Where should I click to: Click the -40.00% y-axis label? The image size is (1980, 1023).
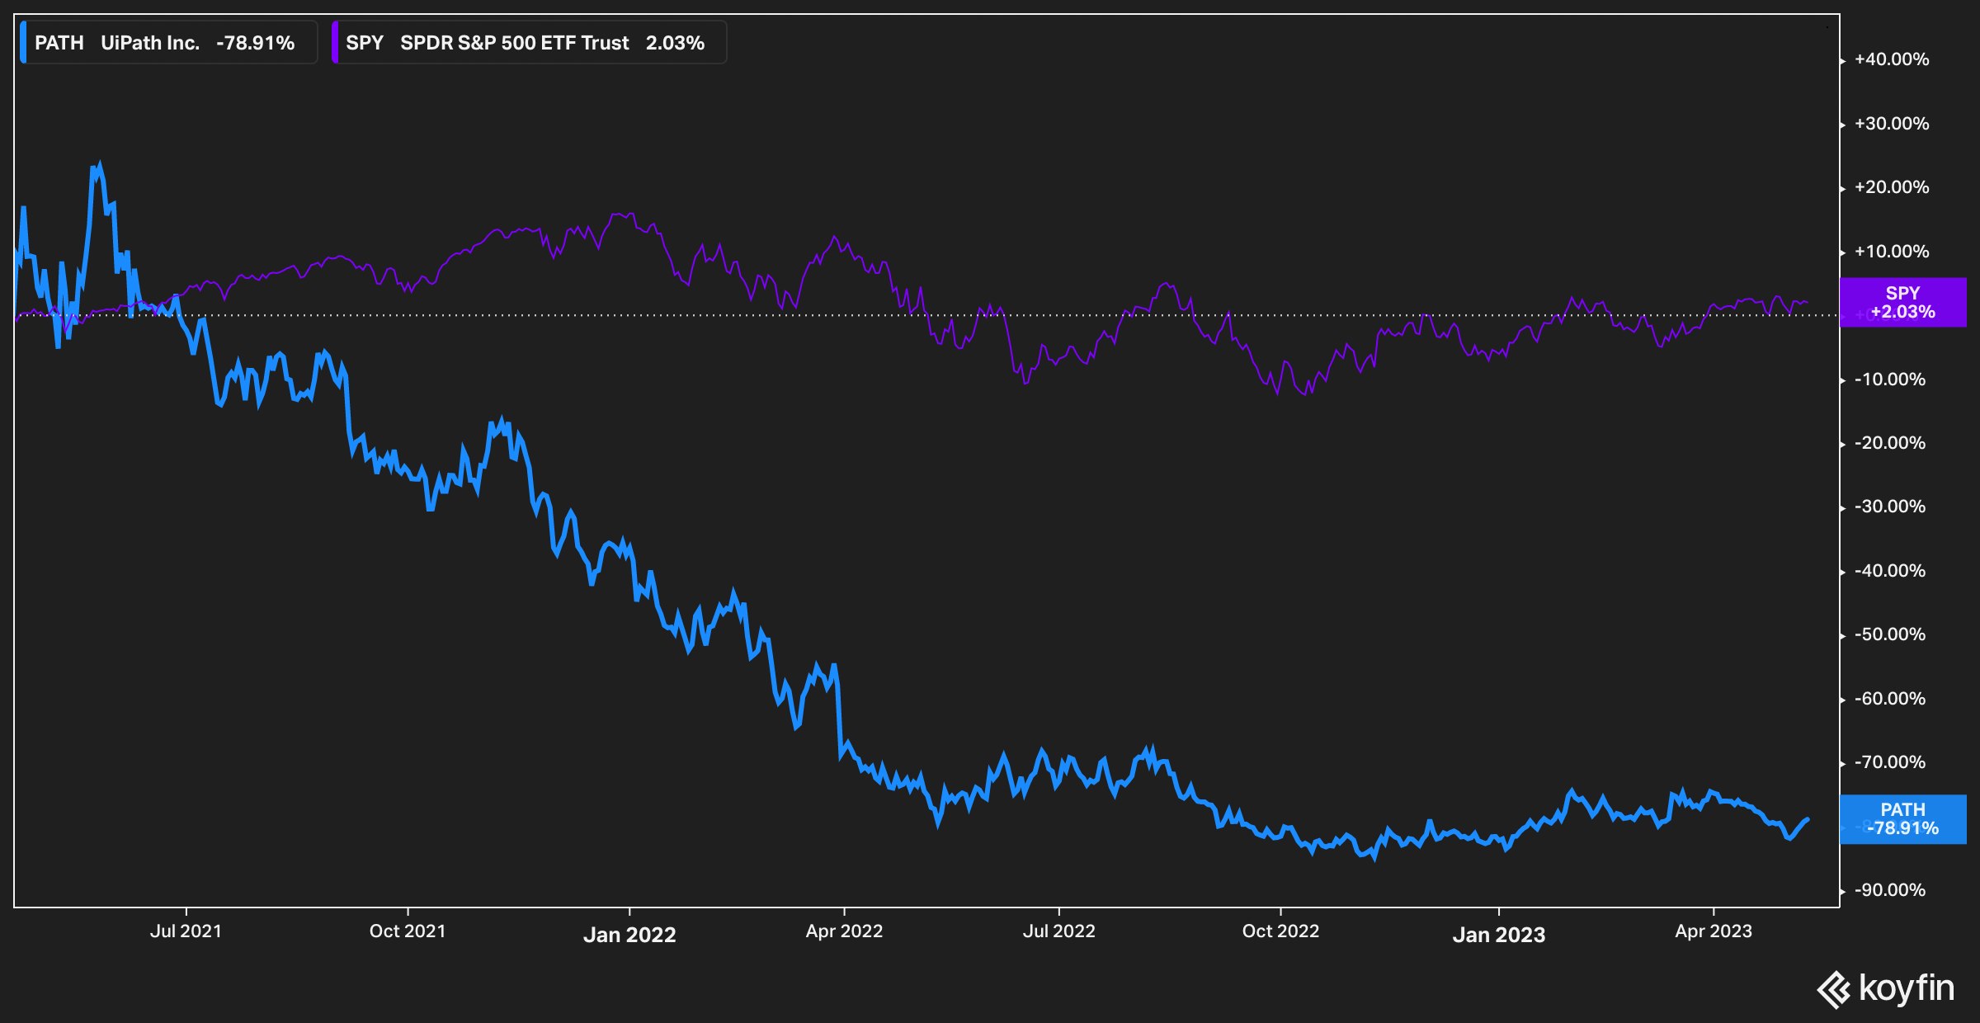[x=1890, y=571]
